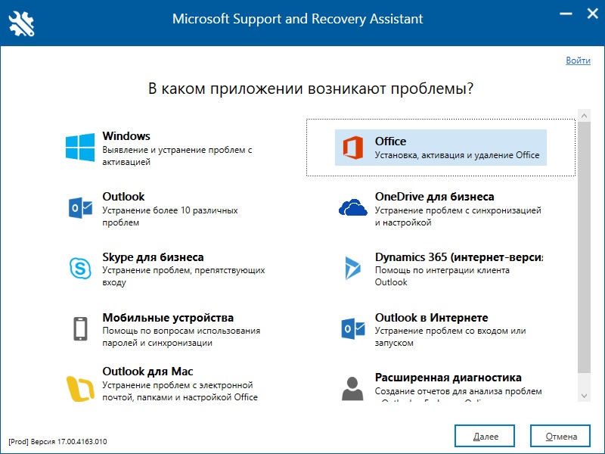Choose the OneDrive cloud icon
605x454 pixels.
(x=352, y=207)
